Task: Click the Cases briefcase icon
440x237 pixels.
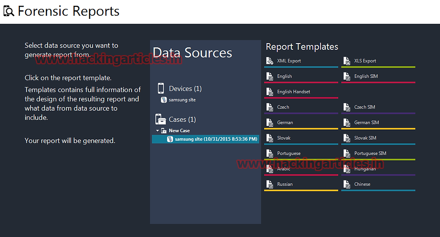Action: [x=161, y=119]
